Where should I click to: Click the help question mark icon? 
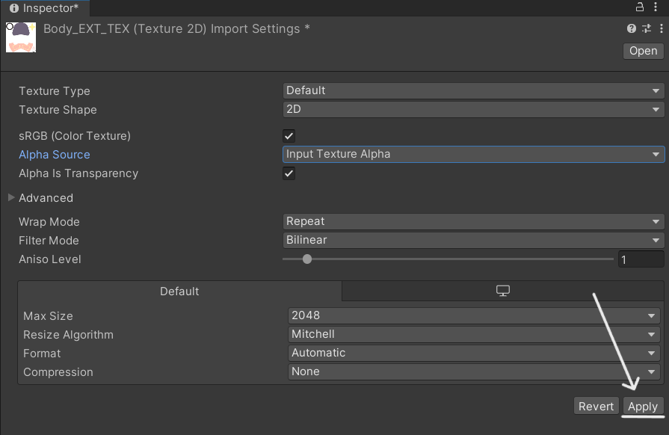(x=632, y=28)
